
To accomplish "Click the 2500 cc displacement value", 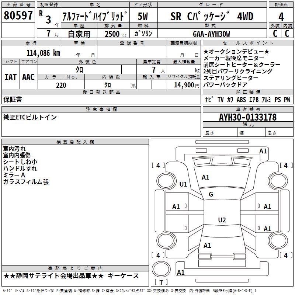I will click(x=112, y=34).
